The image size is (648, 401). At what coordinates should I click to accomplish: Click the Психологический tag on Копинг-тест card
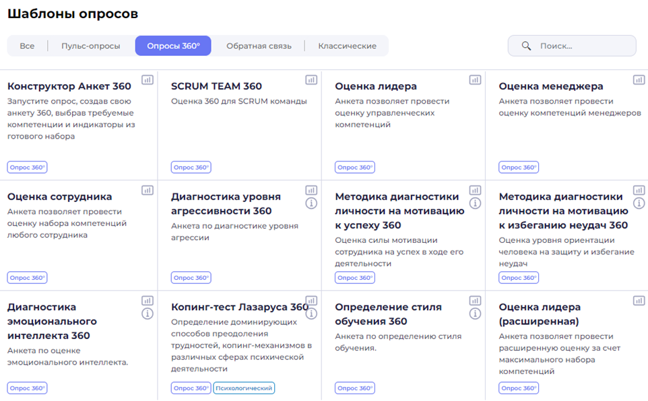click(244, 388)
